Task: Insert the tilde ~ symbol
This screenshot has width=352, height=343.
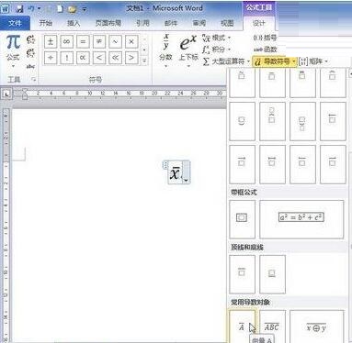Action: coord(115,41)
